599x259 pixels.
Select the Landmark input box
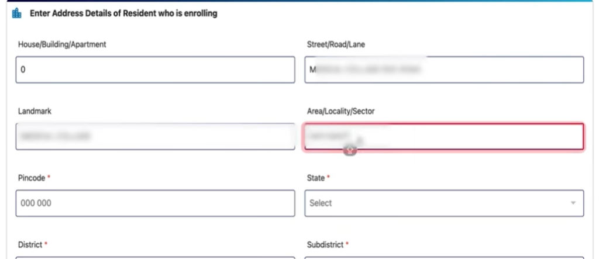(x=155, y=136)
